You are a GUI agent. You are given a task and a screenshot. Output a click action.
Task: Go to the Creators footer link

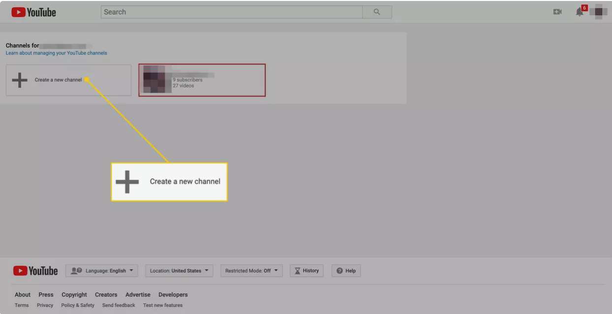click(106, 295)
